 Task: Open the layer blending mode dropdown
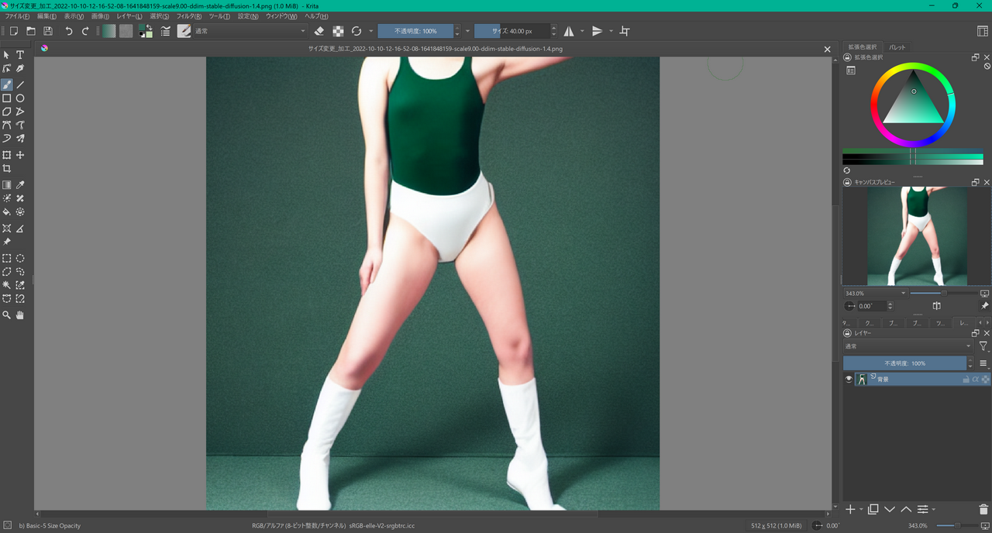click(x=908, y=346)
